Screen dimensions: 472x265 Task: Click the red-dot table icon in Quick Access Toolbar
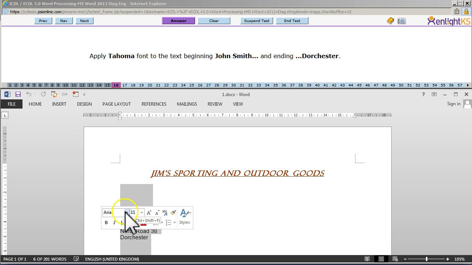pos(76,94)
